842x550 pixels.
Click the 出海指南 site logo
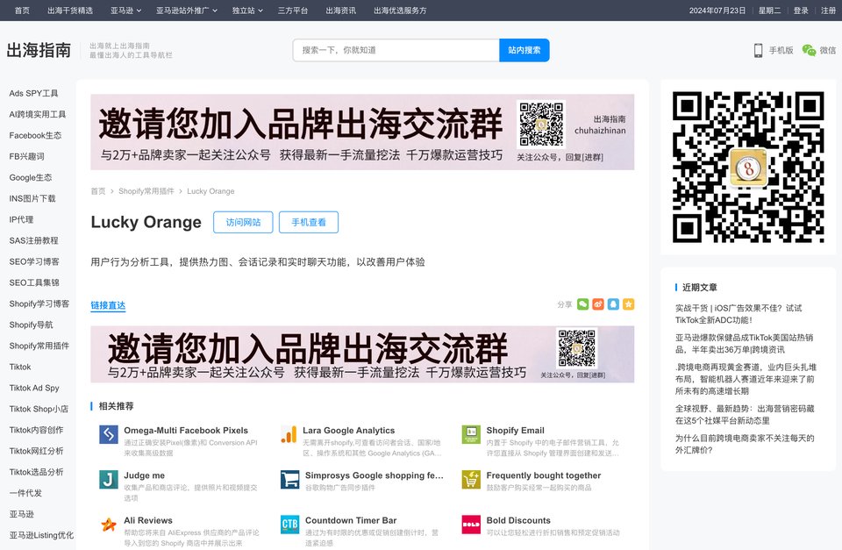[39, 50]
